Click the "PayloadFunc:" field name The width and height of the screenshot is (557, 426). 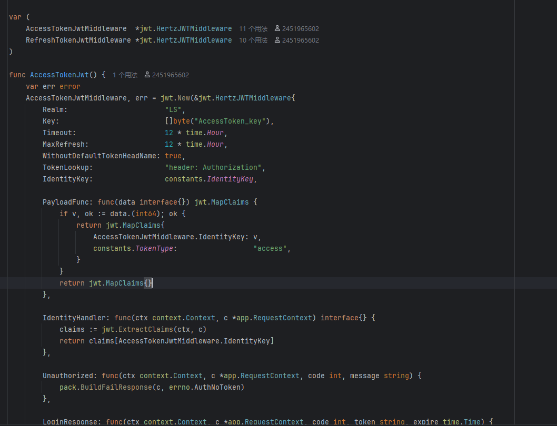click(x=67, y=202)
